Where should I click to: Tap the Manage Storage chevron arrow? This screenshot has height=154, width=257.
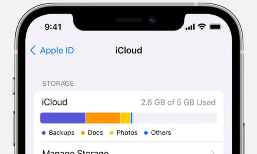coord(213,152)
